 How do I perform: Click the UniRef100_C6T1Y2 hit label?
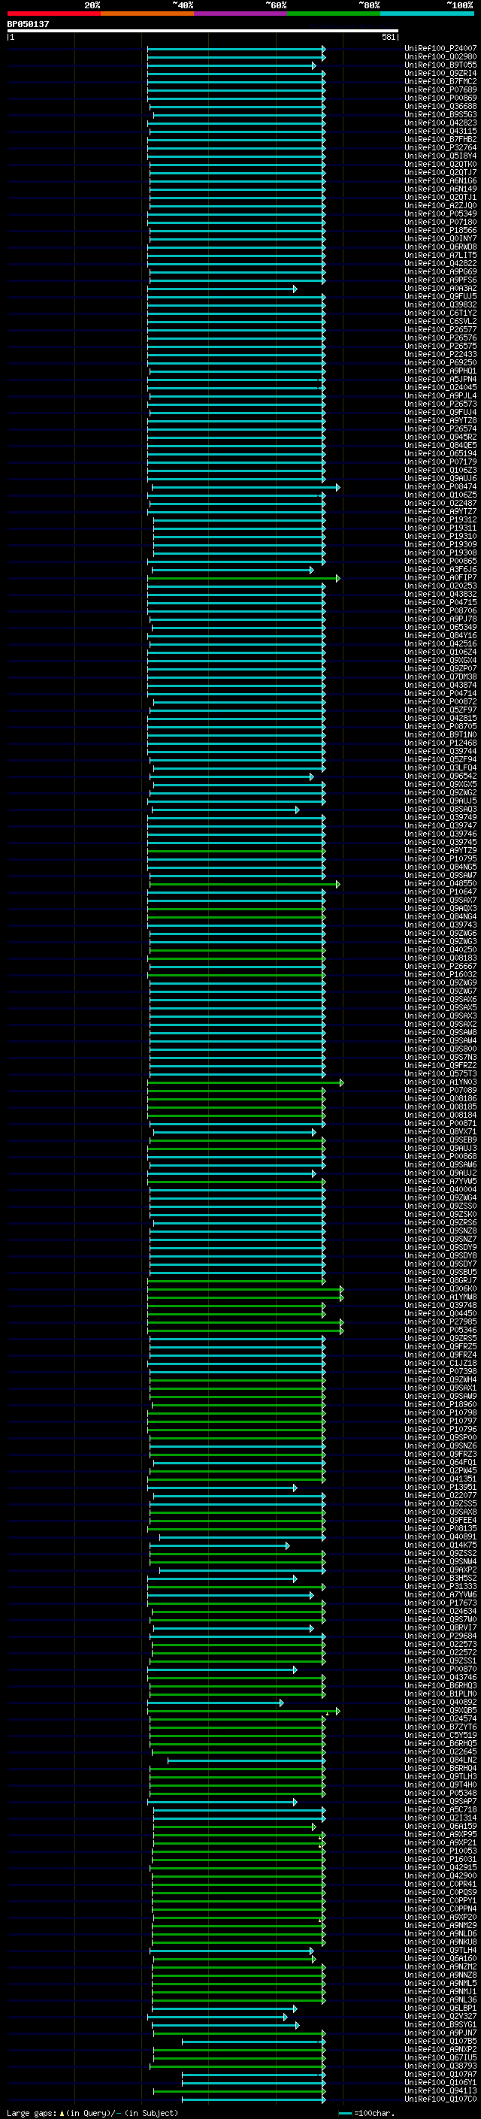(x=440, y=313)
